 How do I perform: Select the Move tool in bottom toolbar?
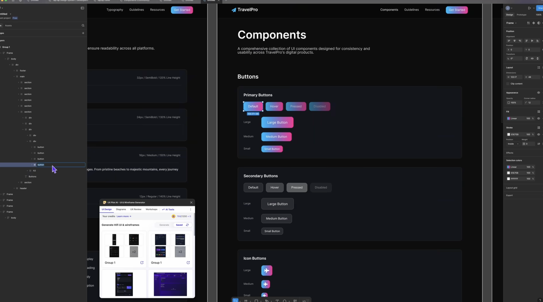[x=235, y=300]
